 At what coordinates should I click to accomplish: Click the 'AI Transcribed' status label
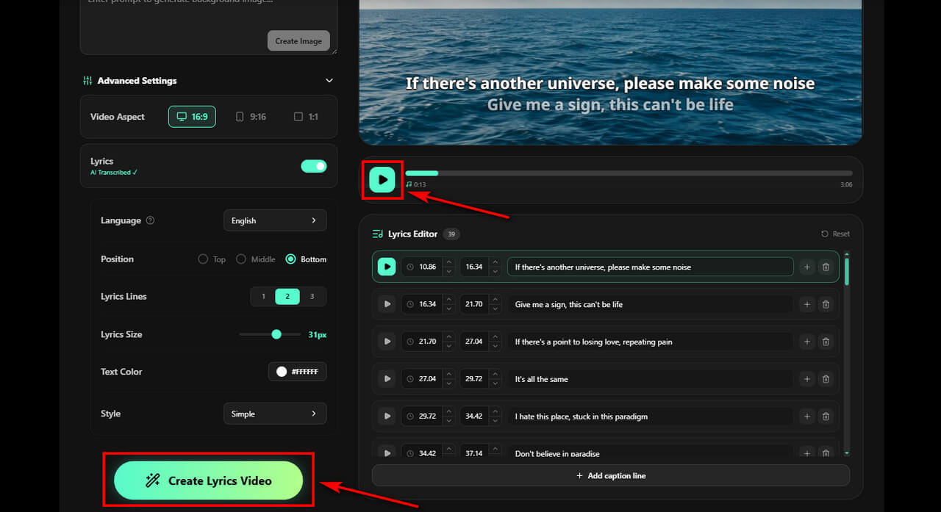pyautogui.click(x=114, y=173)
